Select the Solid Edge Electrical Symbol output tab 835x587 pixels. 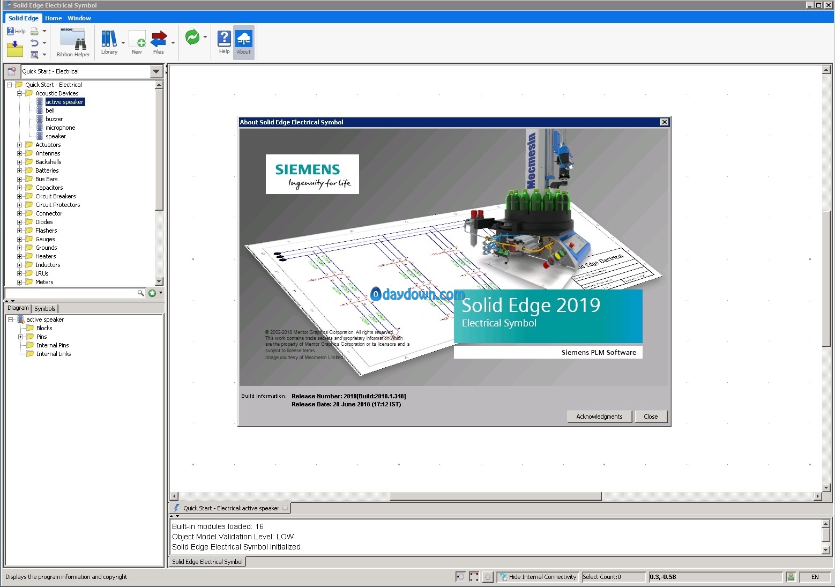[207, 562]
